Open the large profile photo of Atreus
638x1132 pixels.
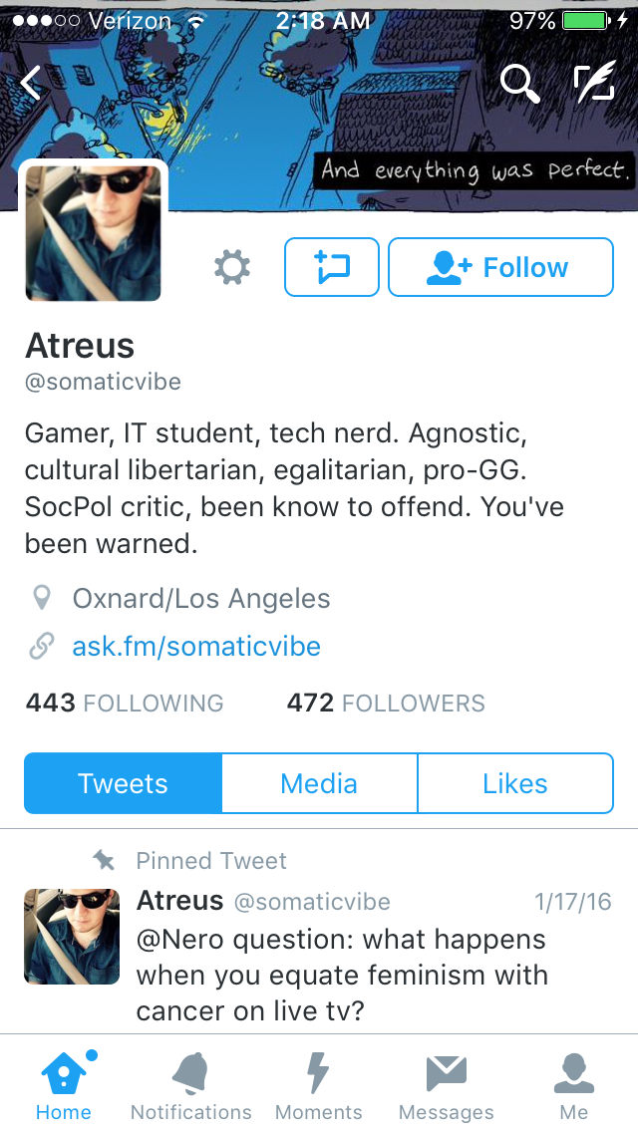[93, 232]
